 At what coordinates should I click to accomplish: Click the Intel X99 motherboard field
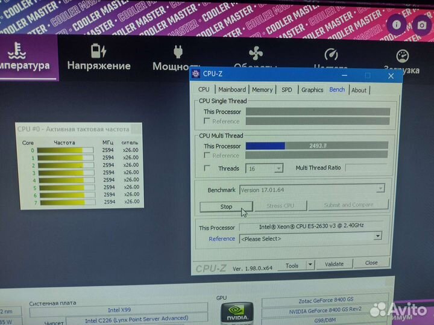[119, 310]
